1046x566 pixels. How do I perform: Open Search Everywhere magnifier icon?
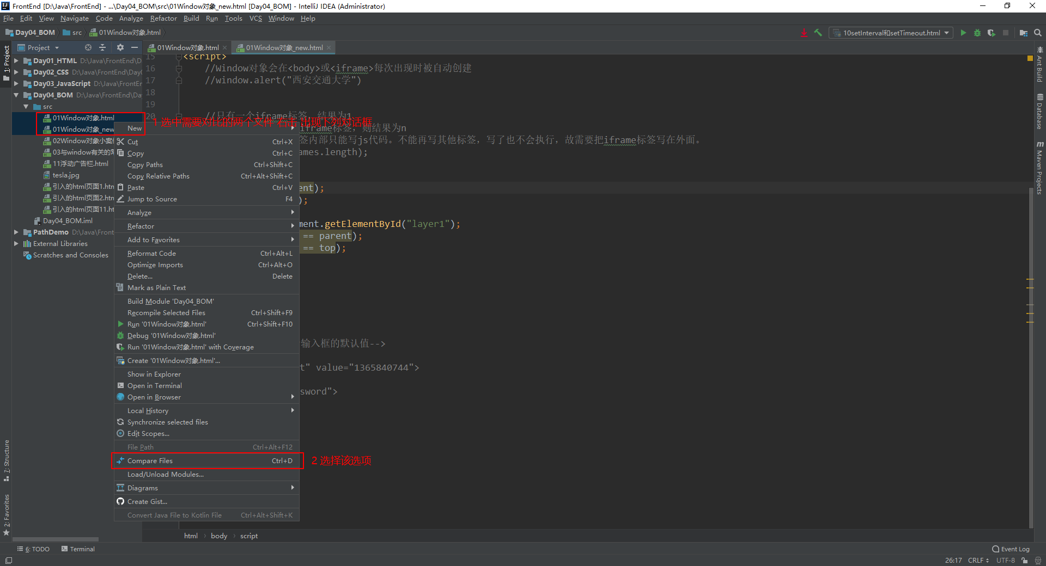(1038, 33)
